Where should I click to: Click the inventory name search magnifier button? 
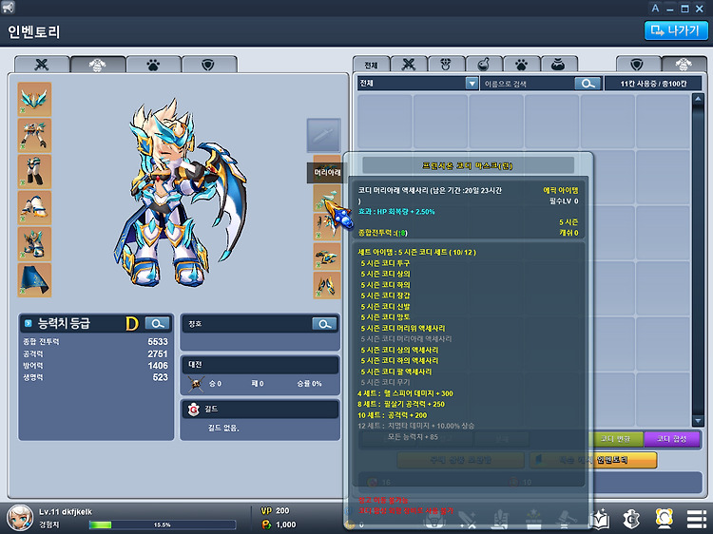(588, 84)
